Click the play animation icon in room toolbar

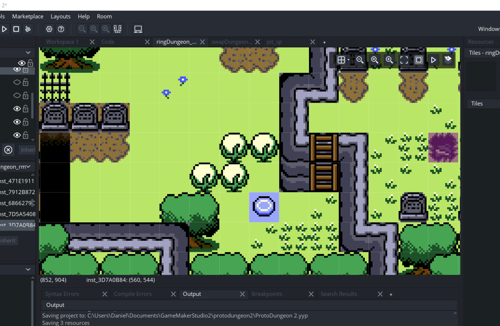click(x=434, y=60)
